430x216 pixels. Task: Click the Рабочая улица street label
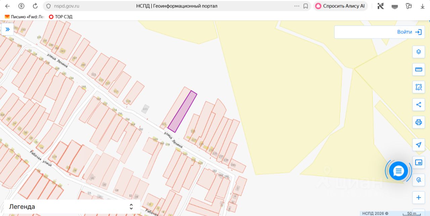41,158
